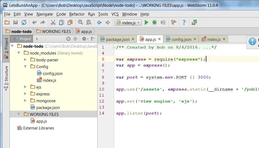Click the Synchronize toolbar icon

[x=24, y=23]
